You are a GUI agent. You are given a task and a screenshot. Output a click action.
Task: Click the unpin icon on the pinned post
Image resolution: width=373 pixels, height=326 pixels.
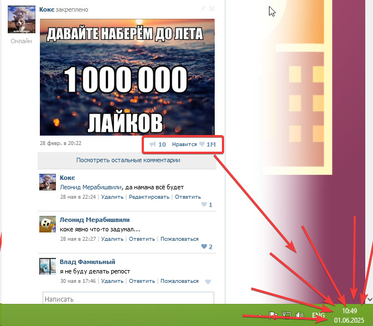coord(203,9)
